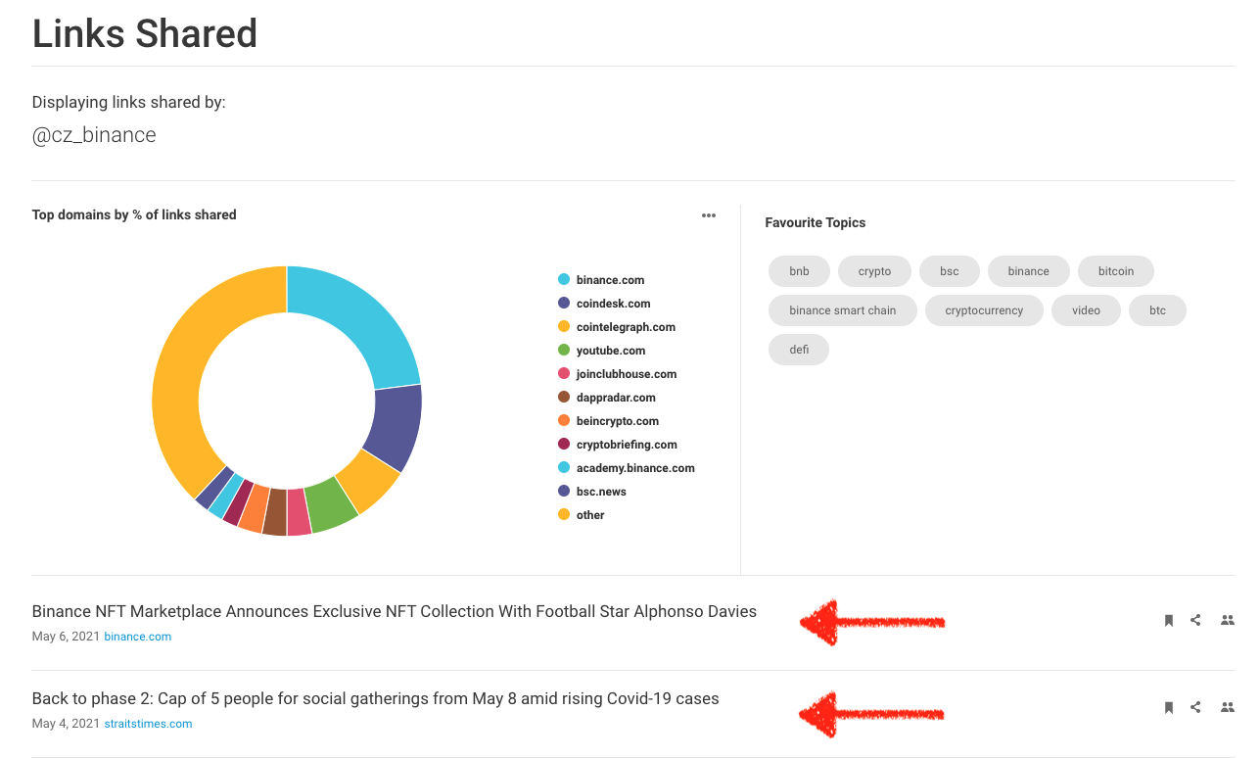Viewport: 1260px width, 758px height.
Task: Toggle the "defi" topic chip
Action: click(x=799, y=349)
